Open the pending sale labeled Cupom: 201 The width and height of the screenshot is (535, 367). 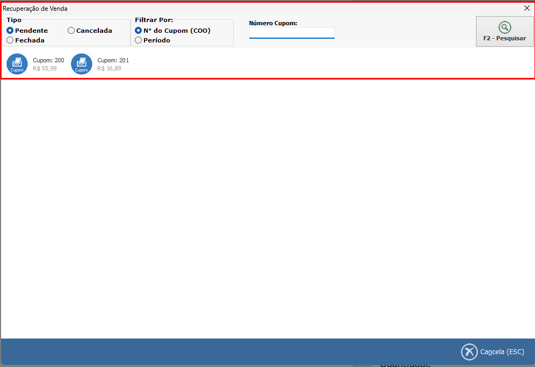(113, 60)
